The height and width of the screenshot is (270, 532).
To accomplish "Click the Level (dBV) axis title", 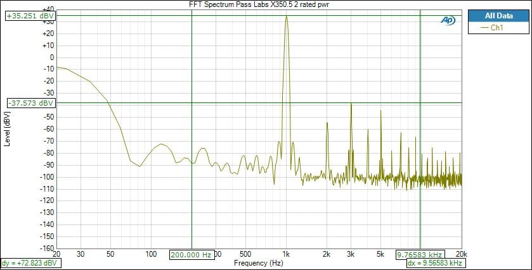I will 7,129.
